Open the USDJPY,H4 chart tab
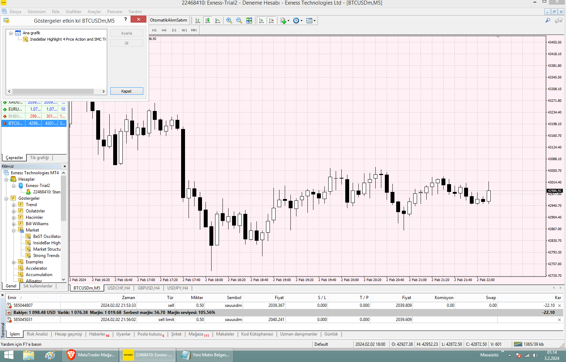 coord(178,288)
